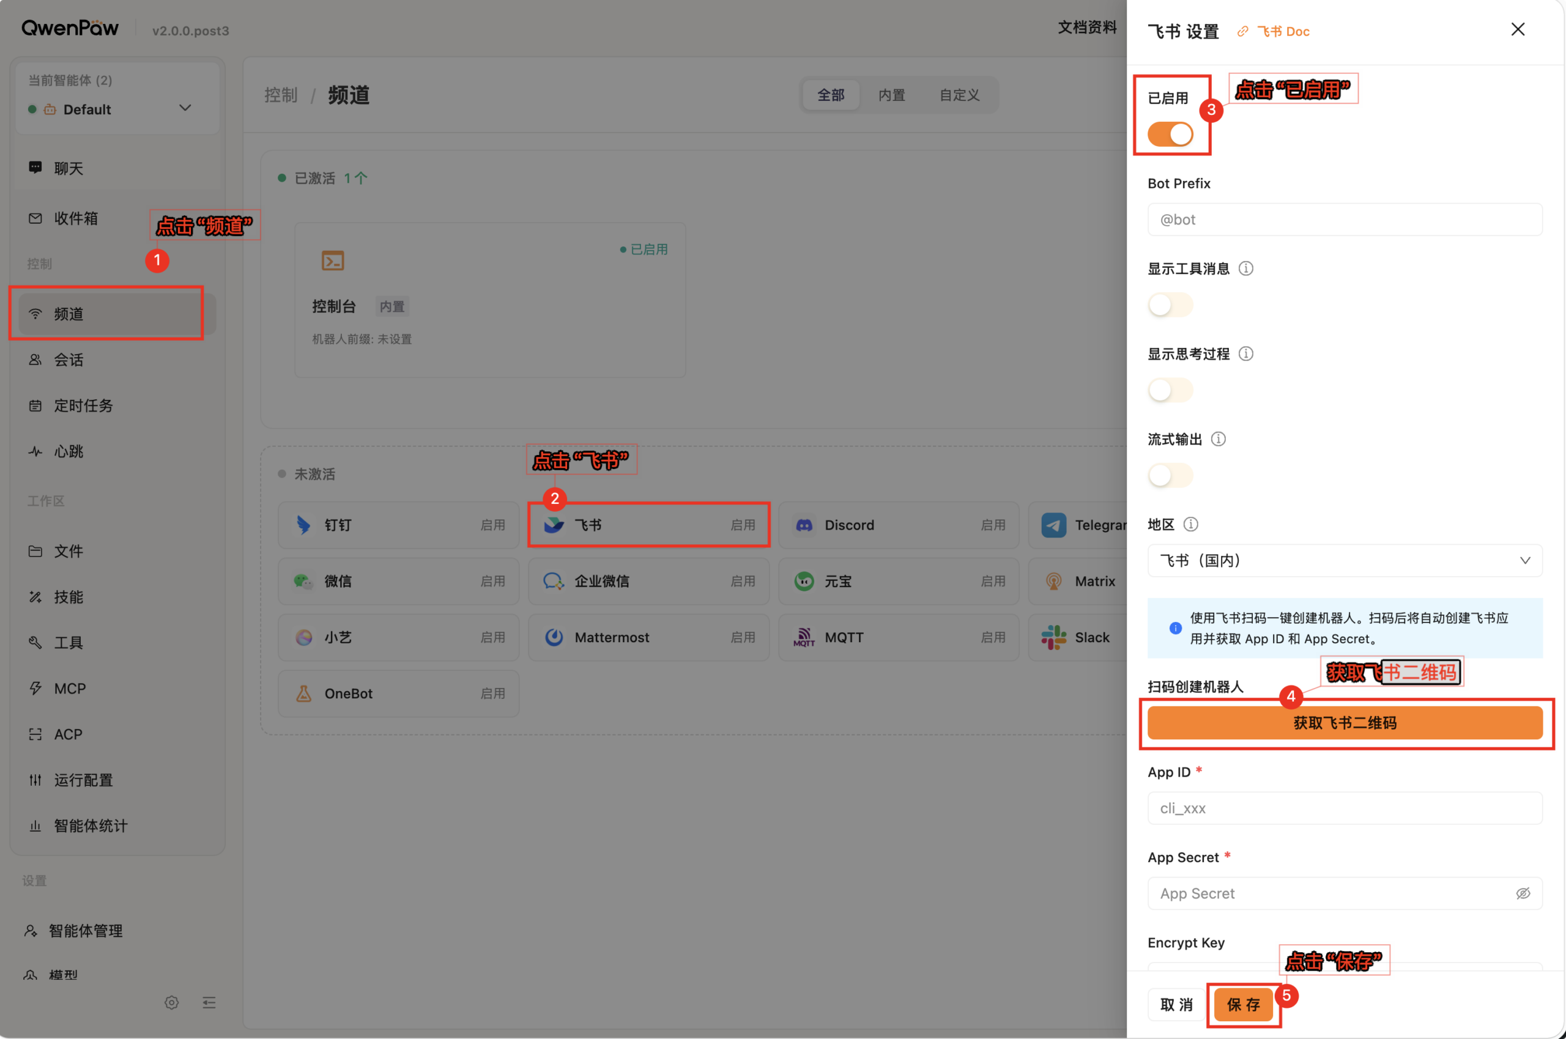Open 定时任务 scheduled tasks
This screenshot has width=1566, height=1039.
click(x=117, y=405)
